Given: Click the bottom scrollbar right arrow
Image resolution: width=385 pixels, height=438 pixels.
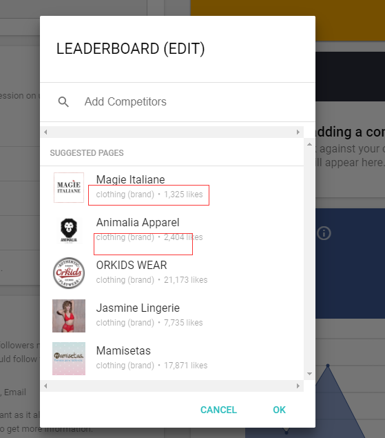Looking at the screenshot, I should (298, 386).
